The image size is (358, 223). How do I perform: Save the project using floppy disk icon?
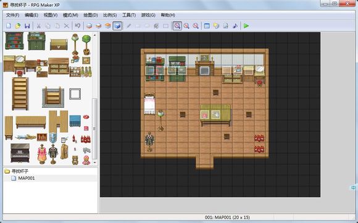click(x=27, y=26)
